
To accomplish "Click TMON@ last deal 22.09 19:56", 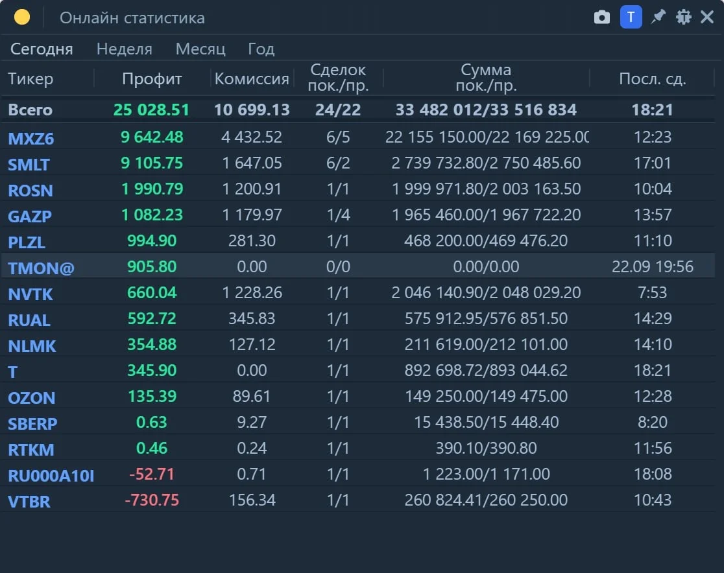I will (653, 266).
